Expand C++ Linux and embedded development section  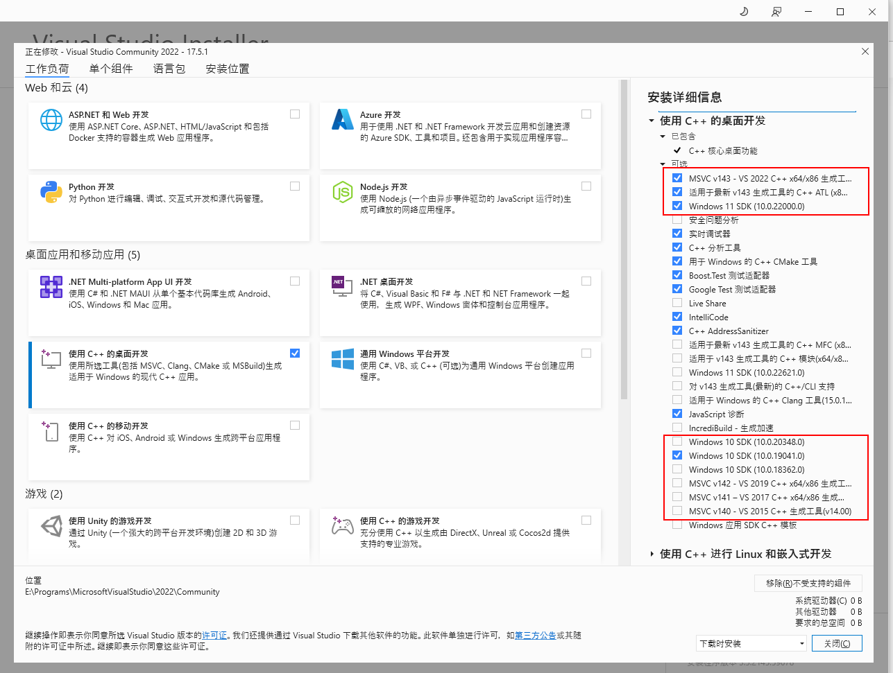pos(652,554)
